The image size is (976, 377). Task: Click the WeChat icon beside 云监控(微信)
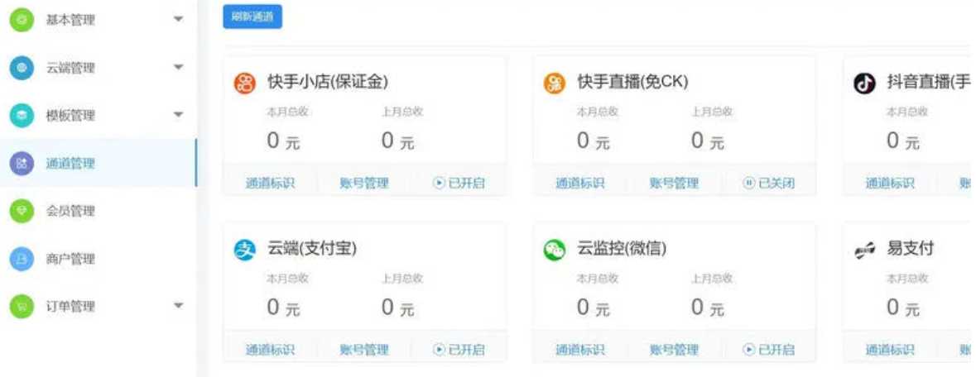click(x=554, y=250)
